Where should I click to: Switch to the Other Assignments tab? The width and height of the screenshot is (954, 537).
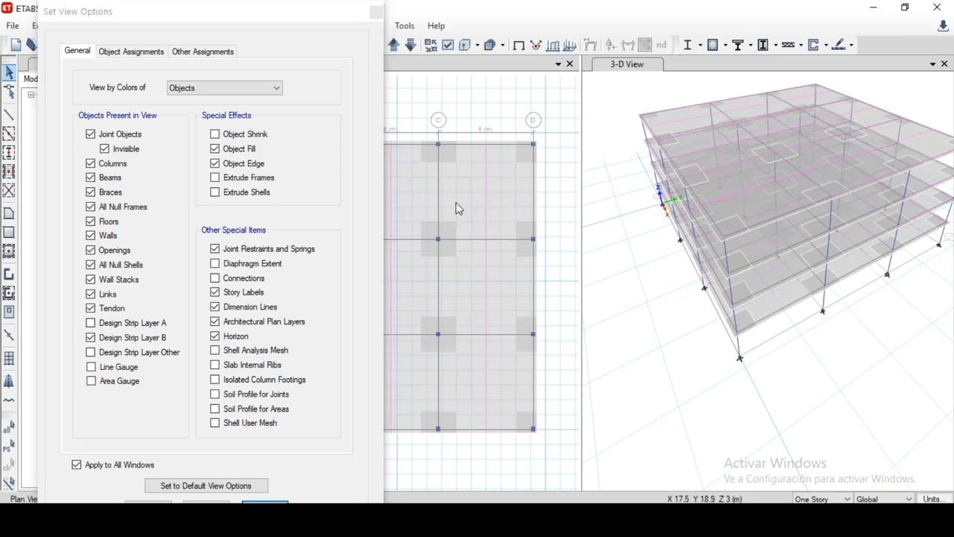tap(203, 52)
